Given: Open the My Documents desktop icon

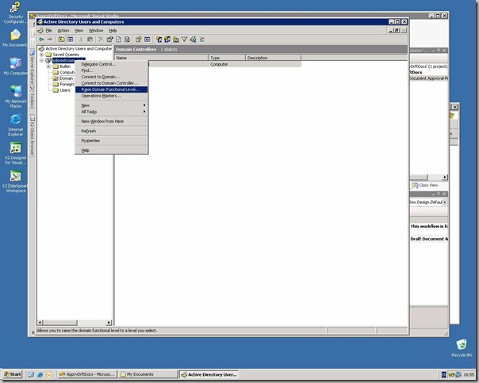Looking at the screenshot, I should (x=15, y=38).
